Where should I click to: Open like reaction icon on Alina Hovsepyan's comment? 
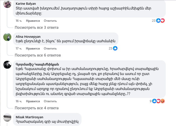tap(115, 48)
